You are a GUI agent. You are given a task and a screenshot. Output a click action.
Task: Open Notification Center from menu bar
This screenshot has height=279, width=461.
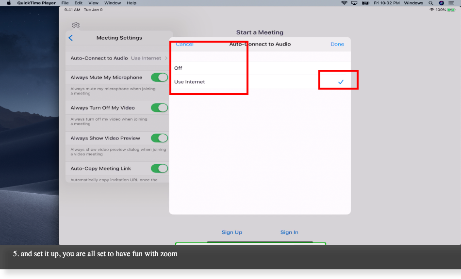[x=451, y=3]
